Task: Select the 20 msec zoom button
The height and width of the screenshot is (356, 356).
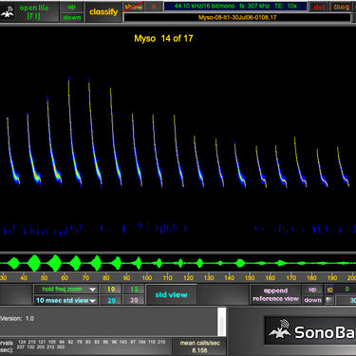Action: coord(111,300)
